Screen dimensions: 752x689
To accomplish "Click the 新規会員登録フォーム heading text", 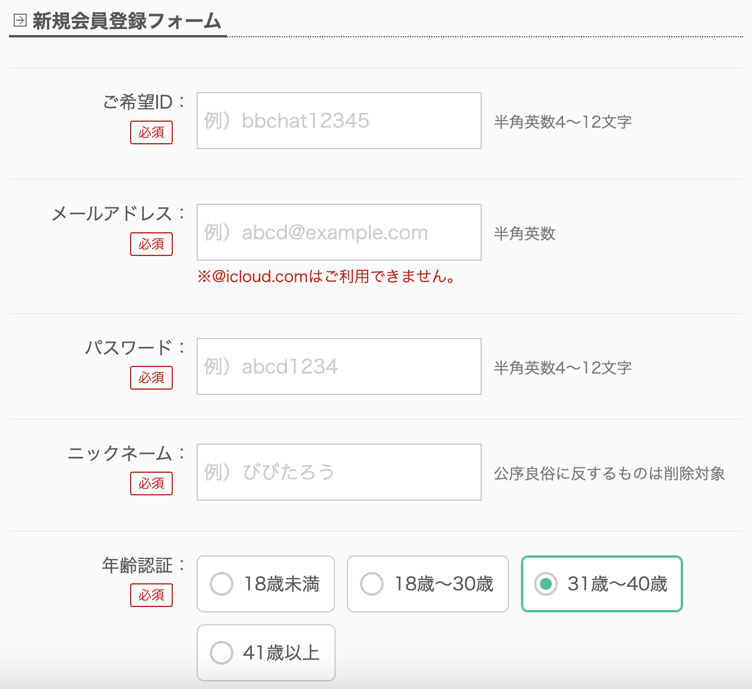I will pyautogui.click(x=127, y=21).
